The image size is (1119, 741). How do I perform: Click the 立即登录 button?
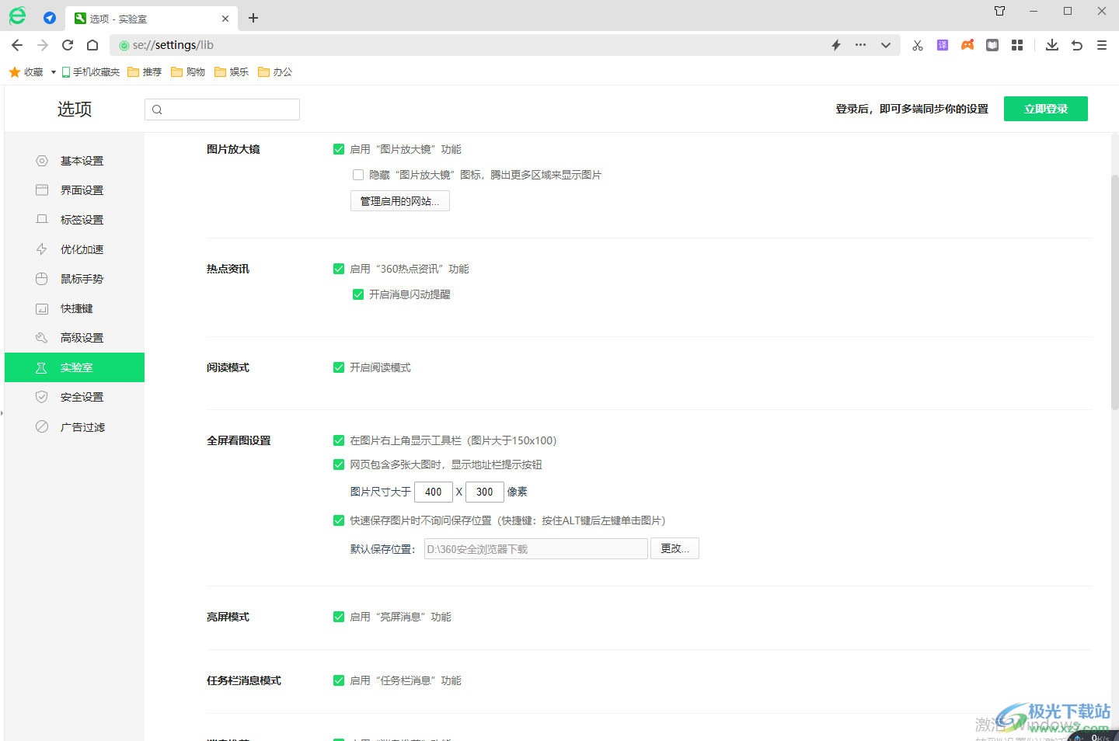pos(1046,109)
